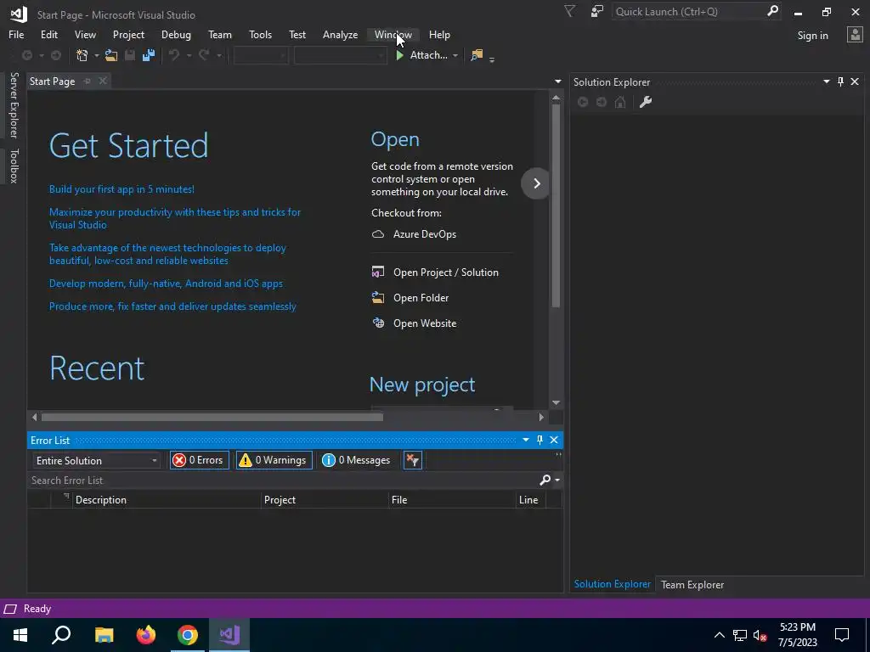Expand the Start Page right chevron button
The width and height of the screenshot is (870, 652).
pos(536,183)
